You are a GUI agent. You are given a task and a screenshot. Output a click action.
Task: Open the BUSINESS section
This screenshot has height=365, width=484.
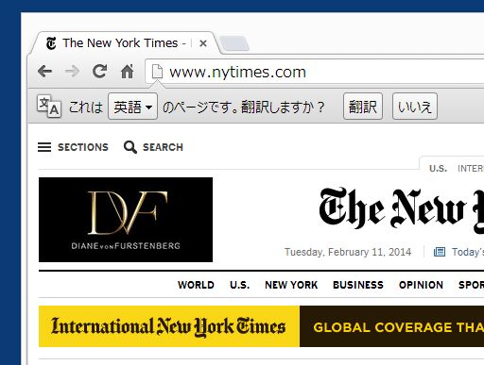tap(358, 285)
